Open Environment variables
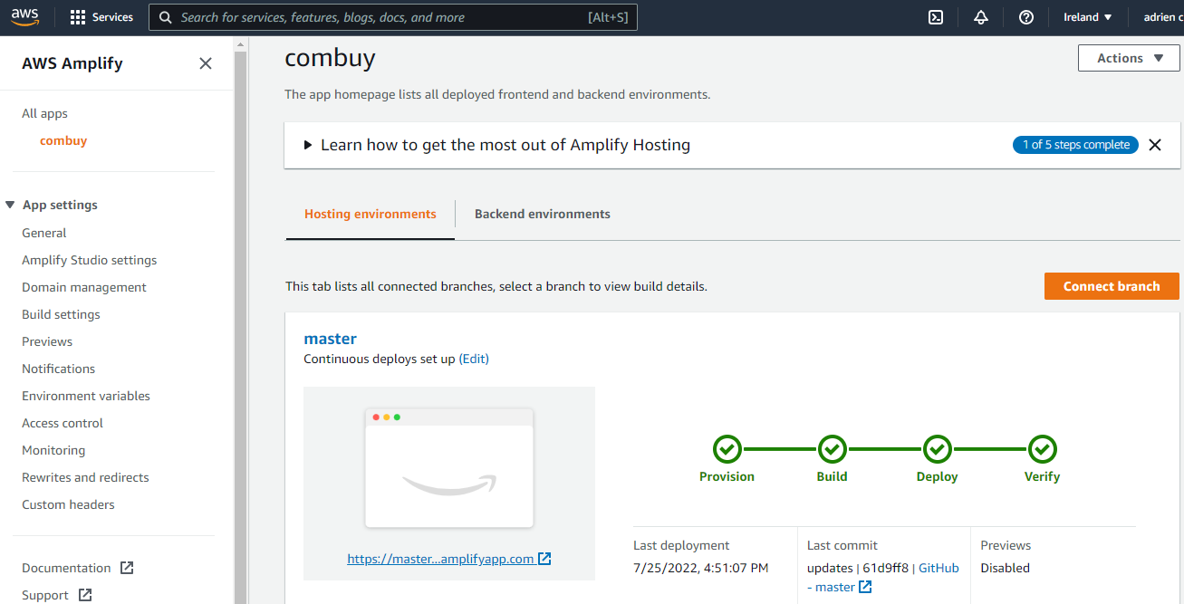Viewport: 1184px width, 604px height. [x=86, y=396]
